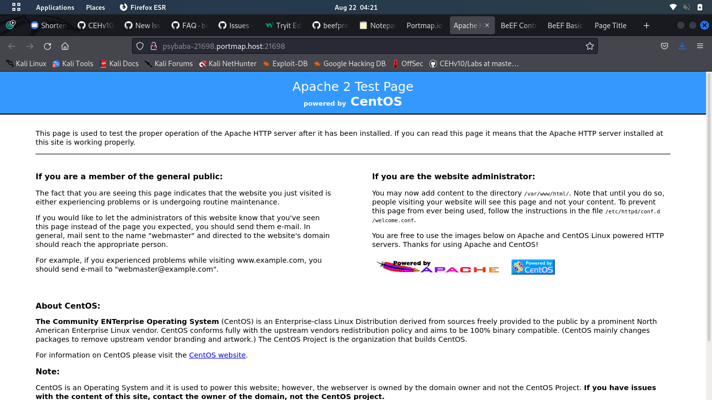Open the Firefox home page
Viewport: 712px width, 400px height.
[65, 45]
